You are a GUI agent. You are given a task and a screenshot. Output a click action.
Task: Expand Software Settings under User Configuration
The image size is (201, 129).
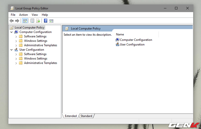[16, 54]
